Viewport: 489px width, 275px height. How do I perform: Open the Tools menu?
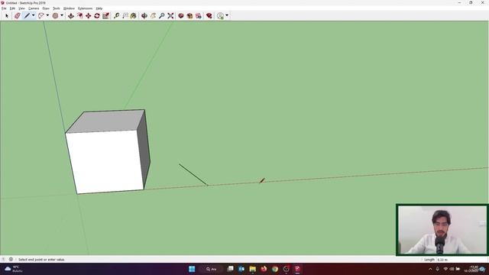tap(57, 8)
